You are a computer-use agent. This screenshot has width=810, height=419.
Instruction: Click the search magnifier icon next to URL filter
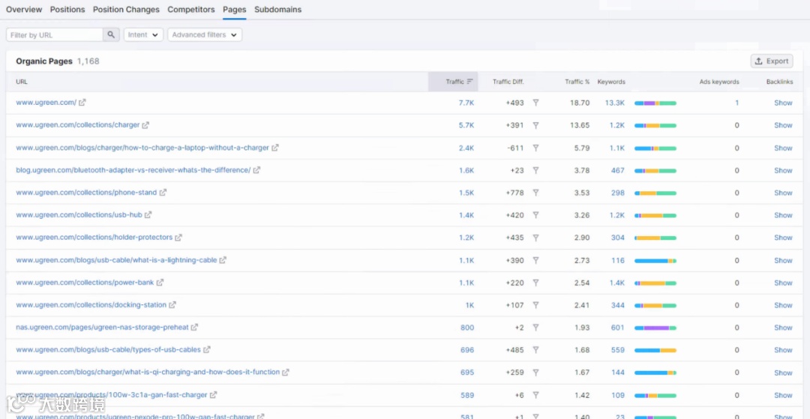[x=111, y=34]
